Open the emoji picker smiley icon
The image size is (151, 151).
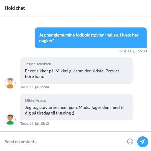pyautogui.click(x=130, y=142)
